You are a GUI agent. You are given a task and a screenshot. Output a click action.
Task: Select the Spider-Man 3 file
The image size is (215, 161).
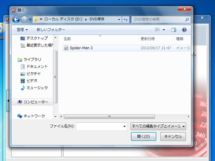pyautogui.click(x=127, y=48)
